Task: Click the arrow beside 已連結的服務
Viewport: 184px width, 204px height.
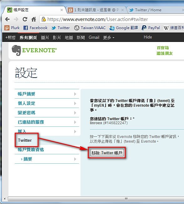Action: point(75,122)
